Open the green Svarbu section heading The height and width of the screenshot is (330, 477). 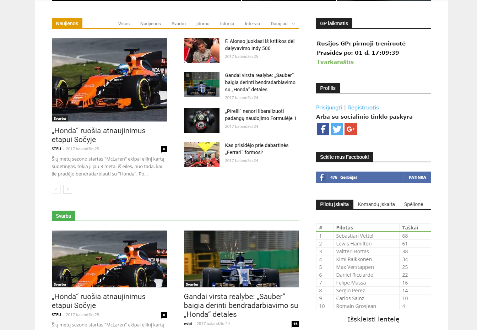click(x=64, y=216)
